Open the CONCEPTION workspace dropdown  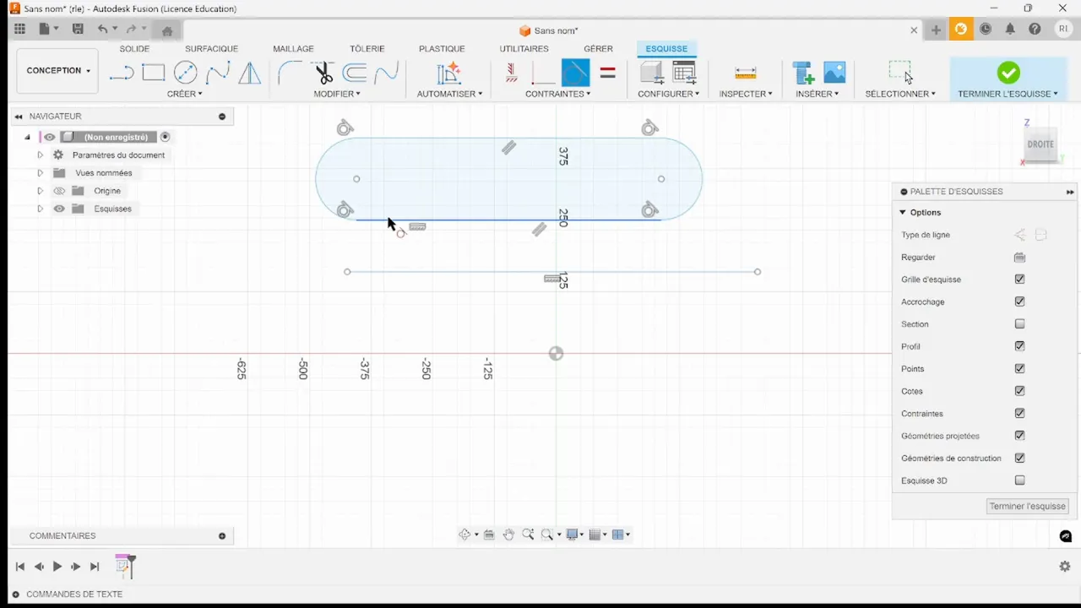pos(57,71)
